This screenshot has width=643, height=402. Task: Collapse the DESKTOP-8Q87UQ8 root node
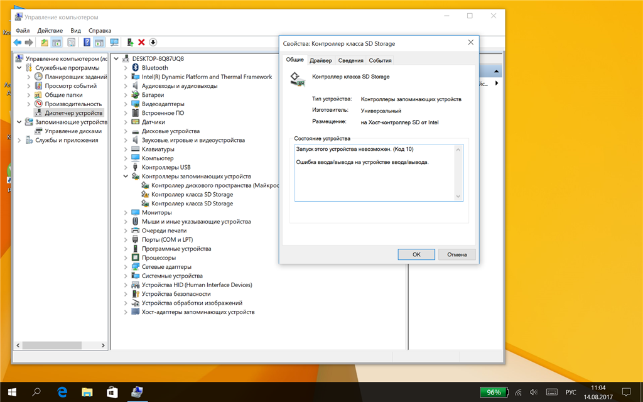pos(116,58)
